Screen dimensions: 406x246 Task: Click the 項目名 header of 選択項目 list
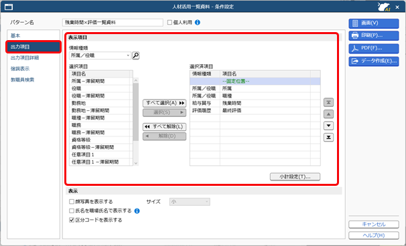click(99, 74)
